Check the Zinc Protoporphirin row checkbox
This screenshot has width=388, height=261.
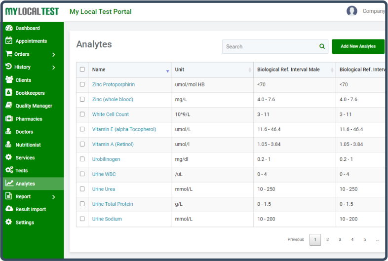click(x=82, y=84)
